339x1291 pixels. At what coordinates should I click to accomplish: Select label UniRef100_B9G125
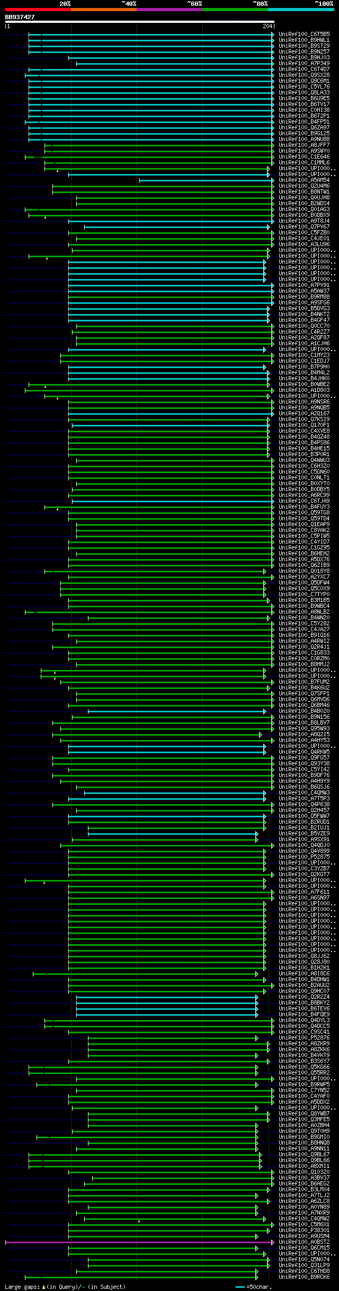click(x=304, y=134)
